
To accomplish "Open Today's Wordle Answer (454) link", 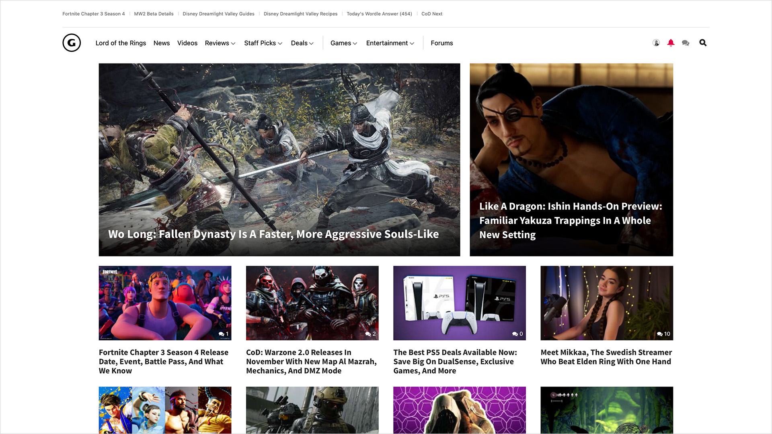I will (x=379, y=14).
